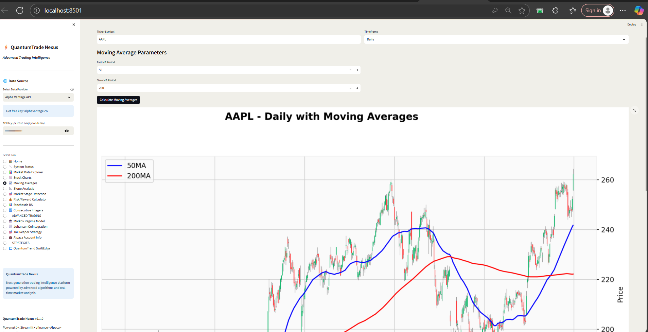Click the 200MA legend entry
Screen dimensions: 648x332
[129, 176]
